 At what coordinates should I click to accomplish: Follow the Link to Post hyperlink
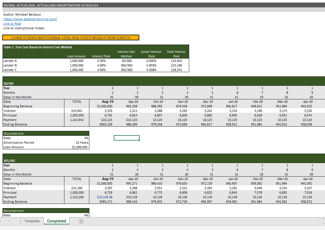pyautogui.click(x=12, y=24)
